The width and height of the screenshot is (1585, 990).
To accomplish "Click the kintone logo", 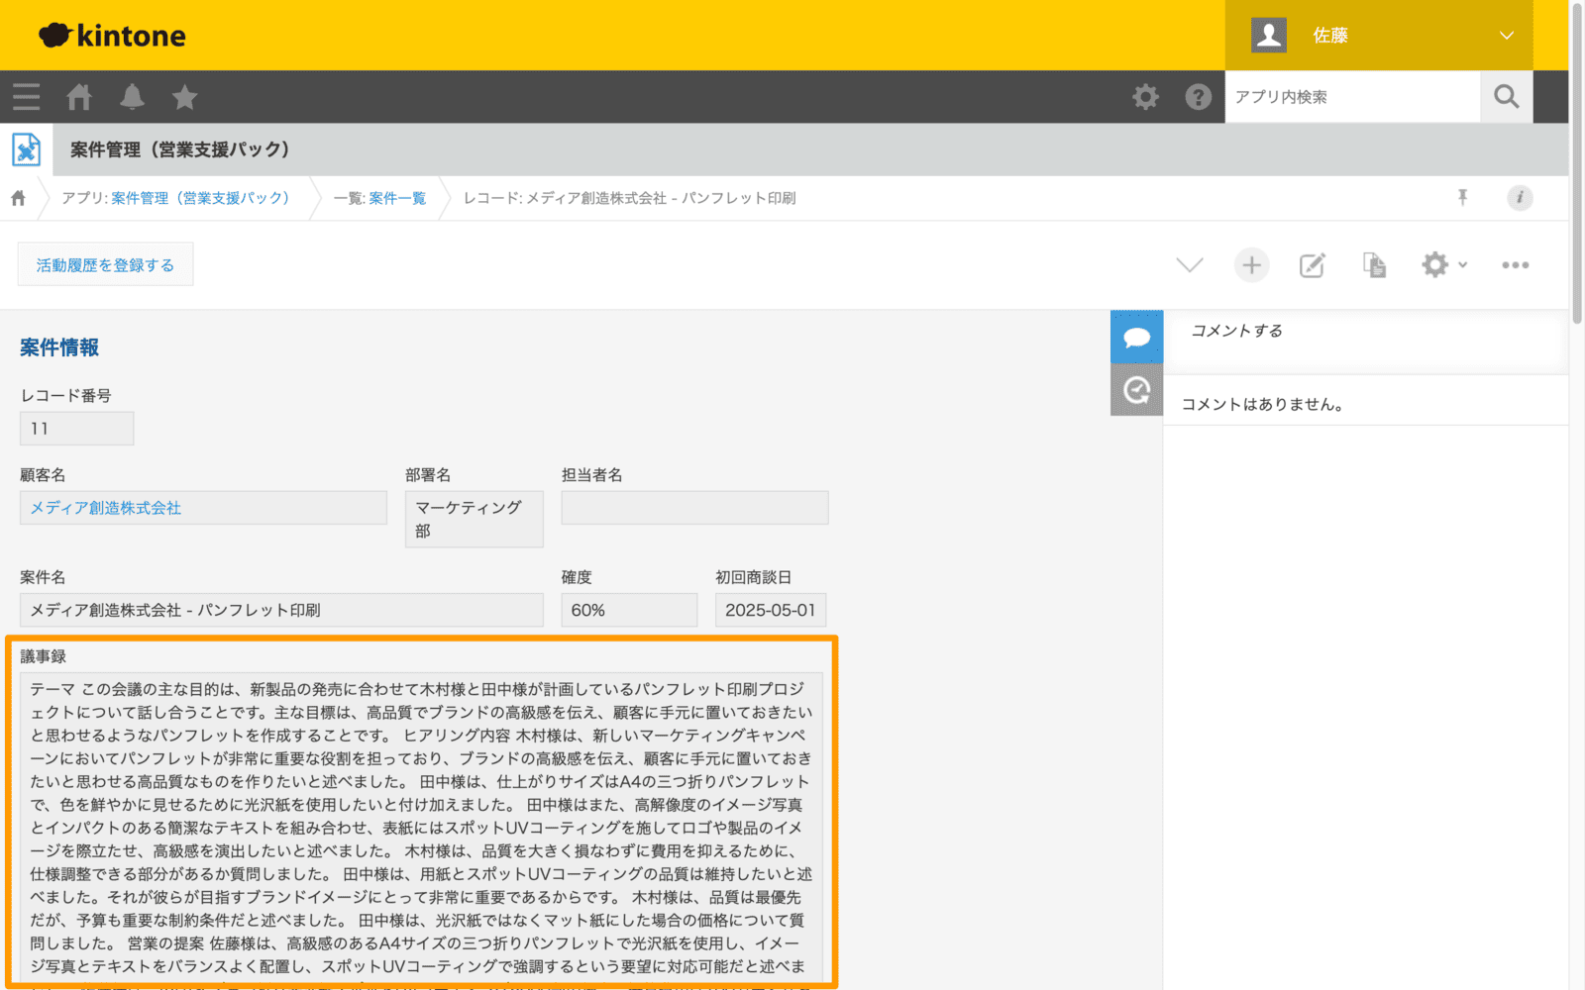I will click(x=112, y=36).
